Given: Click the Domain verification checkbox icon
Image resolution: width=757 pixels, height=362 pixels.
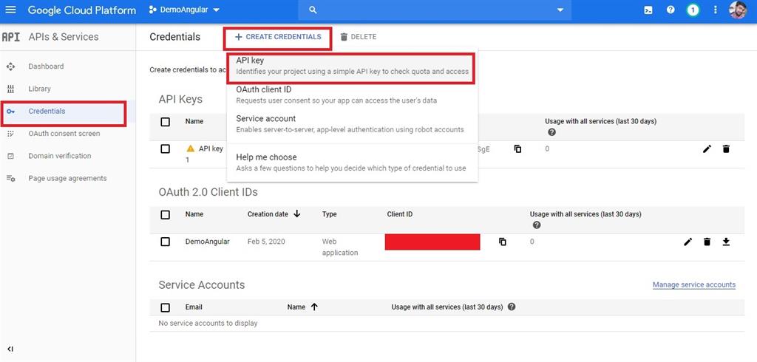Looking at the screenshot, I should pyautogui.click(x=10, y=156).
